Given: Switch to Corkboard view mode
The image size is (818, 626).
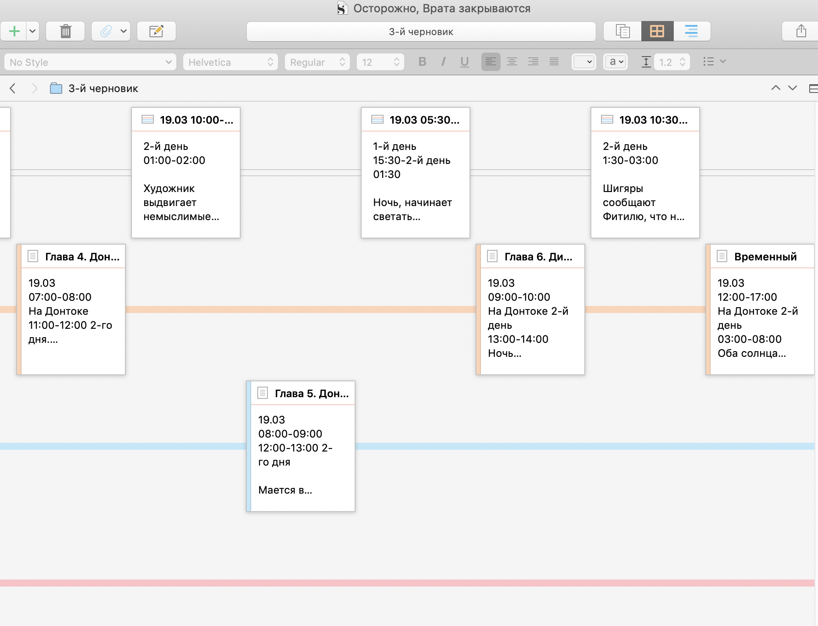Looking at the screenshot, I should point(657,31).
